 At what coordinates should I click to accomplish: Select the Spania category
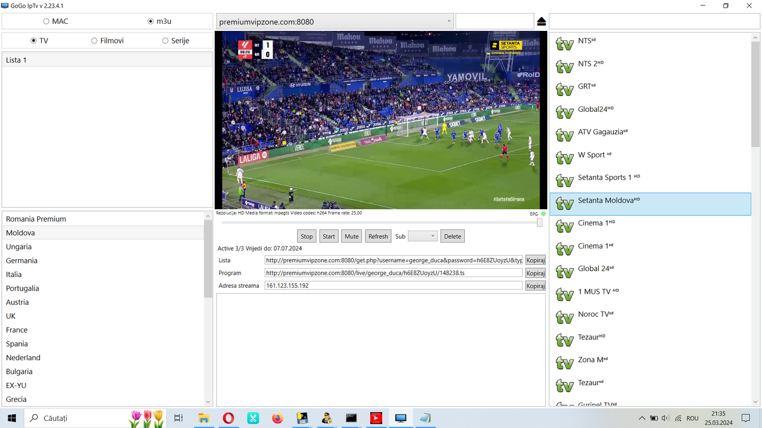tap(103, 344)
